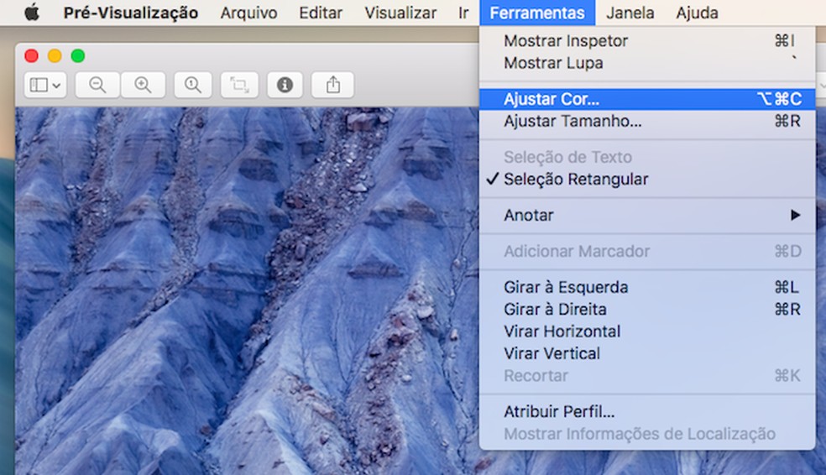Open the Editar menu
The width and height of the screenshot is (826, 475).
point(321,13)
